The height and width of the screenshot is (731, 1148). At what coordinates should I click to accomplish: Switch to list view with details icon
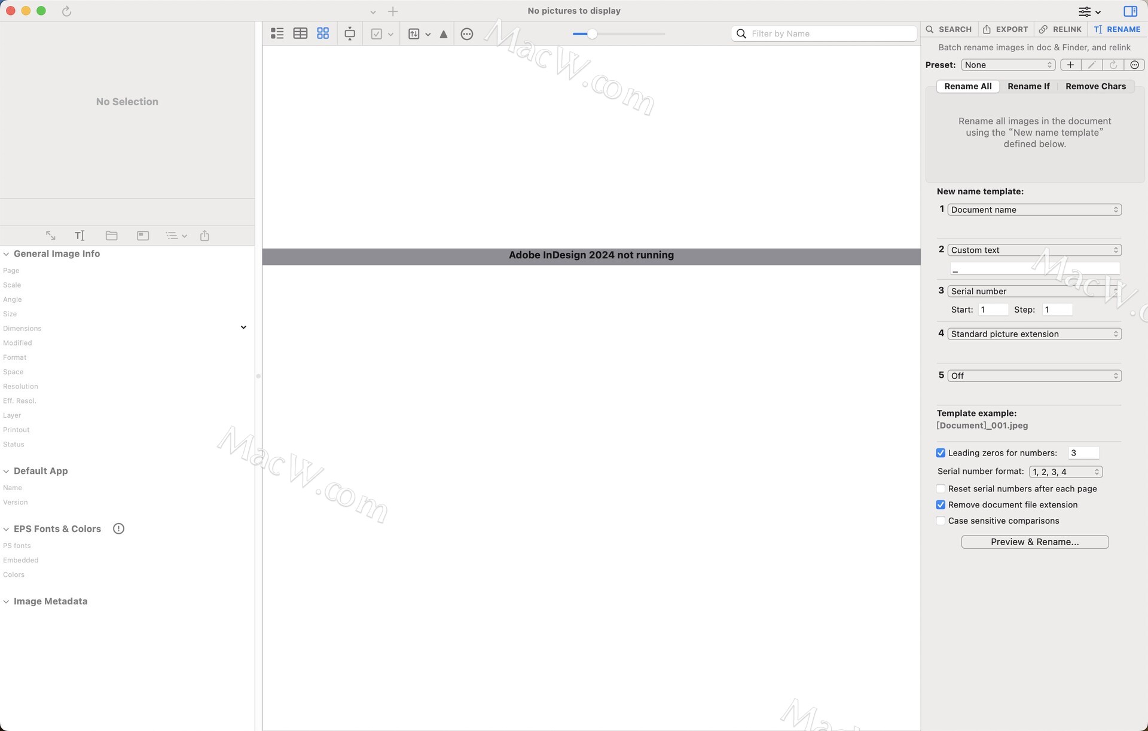[x=277, y=33]
